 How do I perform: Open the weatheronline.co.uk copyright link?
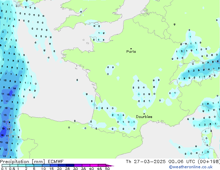coord(191,167)
